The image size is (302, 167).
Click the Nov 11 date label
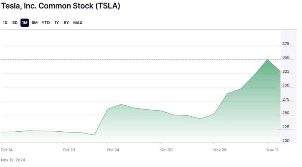tap(273, 150)
